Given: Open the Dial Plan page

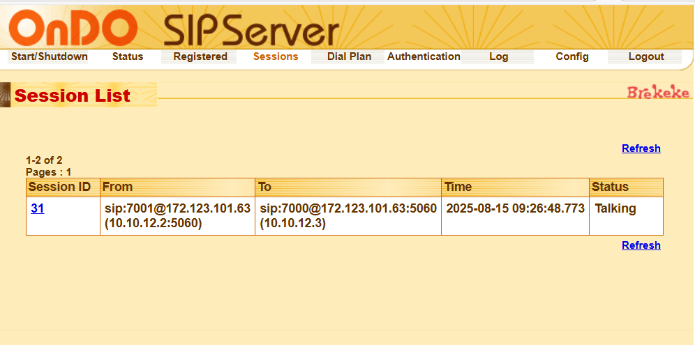Looking at the screenshot, I should point(350,56).
